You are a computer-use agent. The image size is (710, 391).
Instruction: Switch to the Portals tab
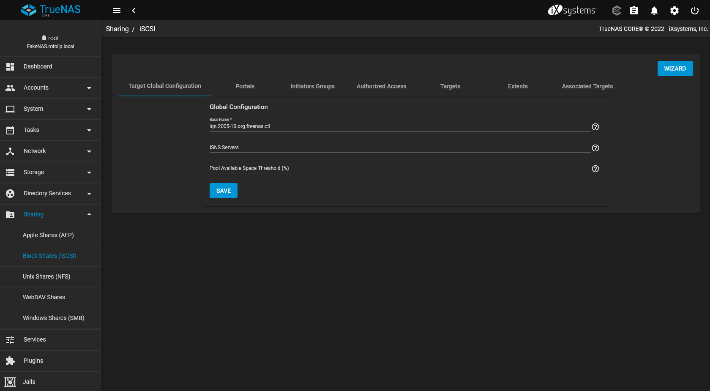coord(245,86)
